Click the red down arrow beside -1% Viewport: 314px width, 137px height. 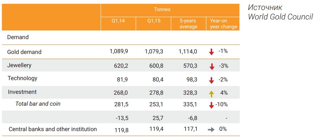[x=212, y=52]
